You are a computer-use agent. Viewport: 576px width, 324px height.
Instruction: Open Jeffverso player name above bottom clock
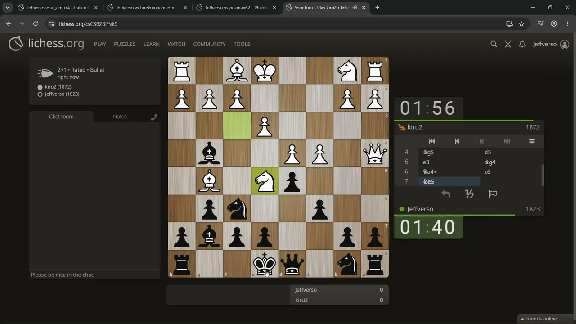click(x=420, y=209)
